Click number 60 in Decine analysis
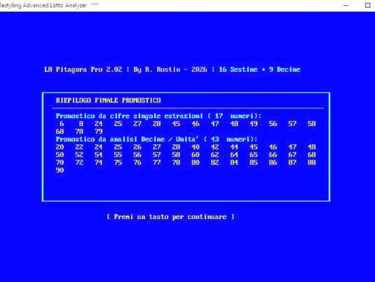The image size is (375, 282). click(196, 155)
